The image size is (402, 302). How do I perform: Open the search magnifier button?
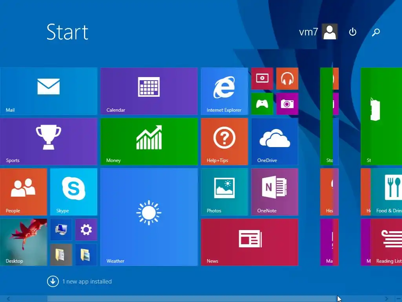(x=376, y=32)
